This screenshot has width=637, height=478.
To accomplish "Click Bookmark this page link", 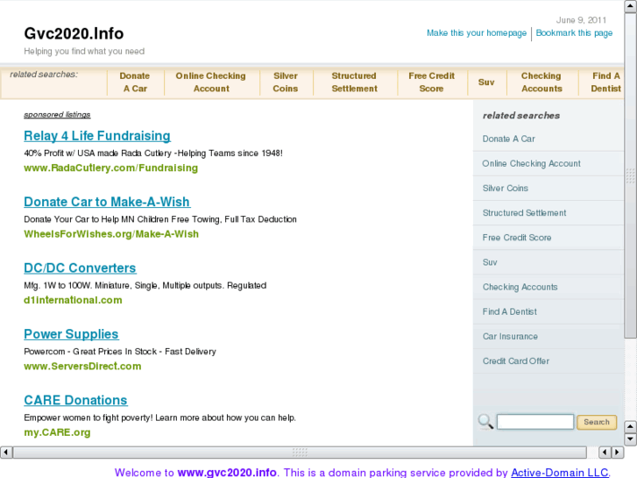I will tap(574, 33).
